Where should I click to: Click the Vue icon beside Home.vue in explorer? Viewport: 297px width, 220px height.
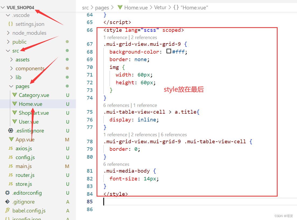click(15, 104)
